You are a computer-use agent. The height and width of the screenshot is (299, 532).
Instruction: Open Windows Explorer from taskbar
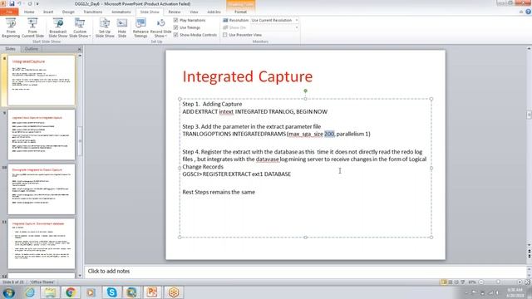coord(50,292)
